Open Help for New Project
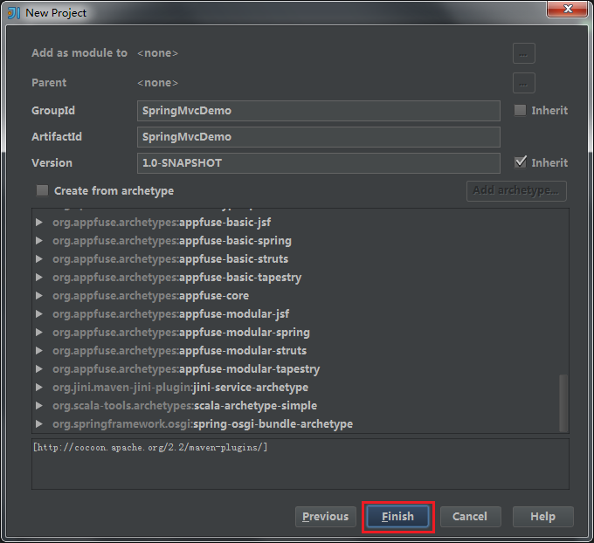 [542, 517]
